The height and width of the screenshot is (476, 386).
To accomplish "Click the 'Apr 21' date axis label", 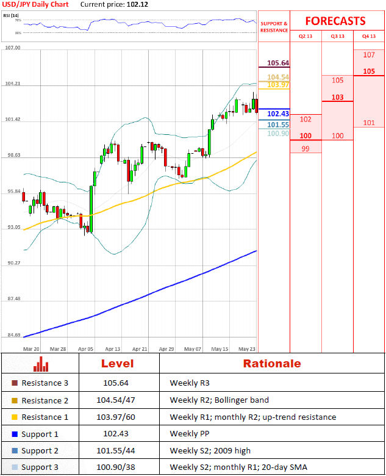I will point(140,349).
